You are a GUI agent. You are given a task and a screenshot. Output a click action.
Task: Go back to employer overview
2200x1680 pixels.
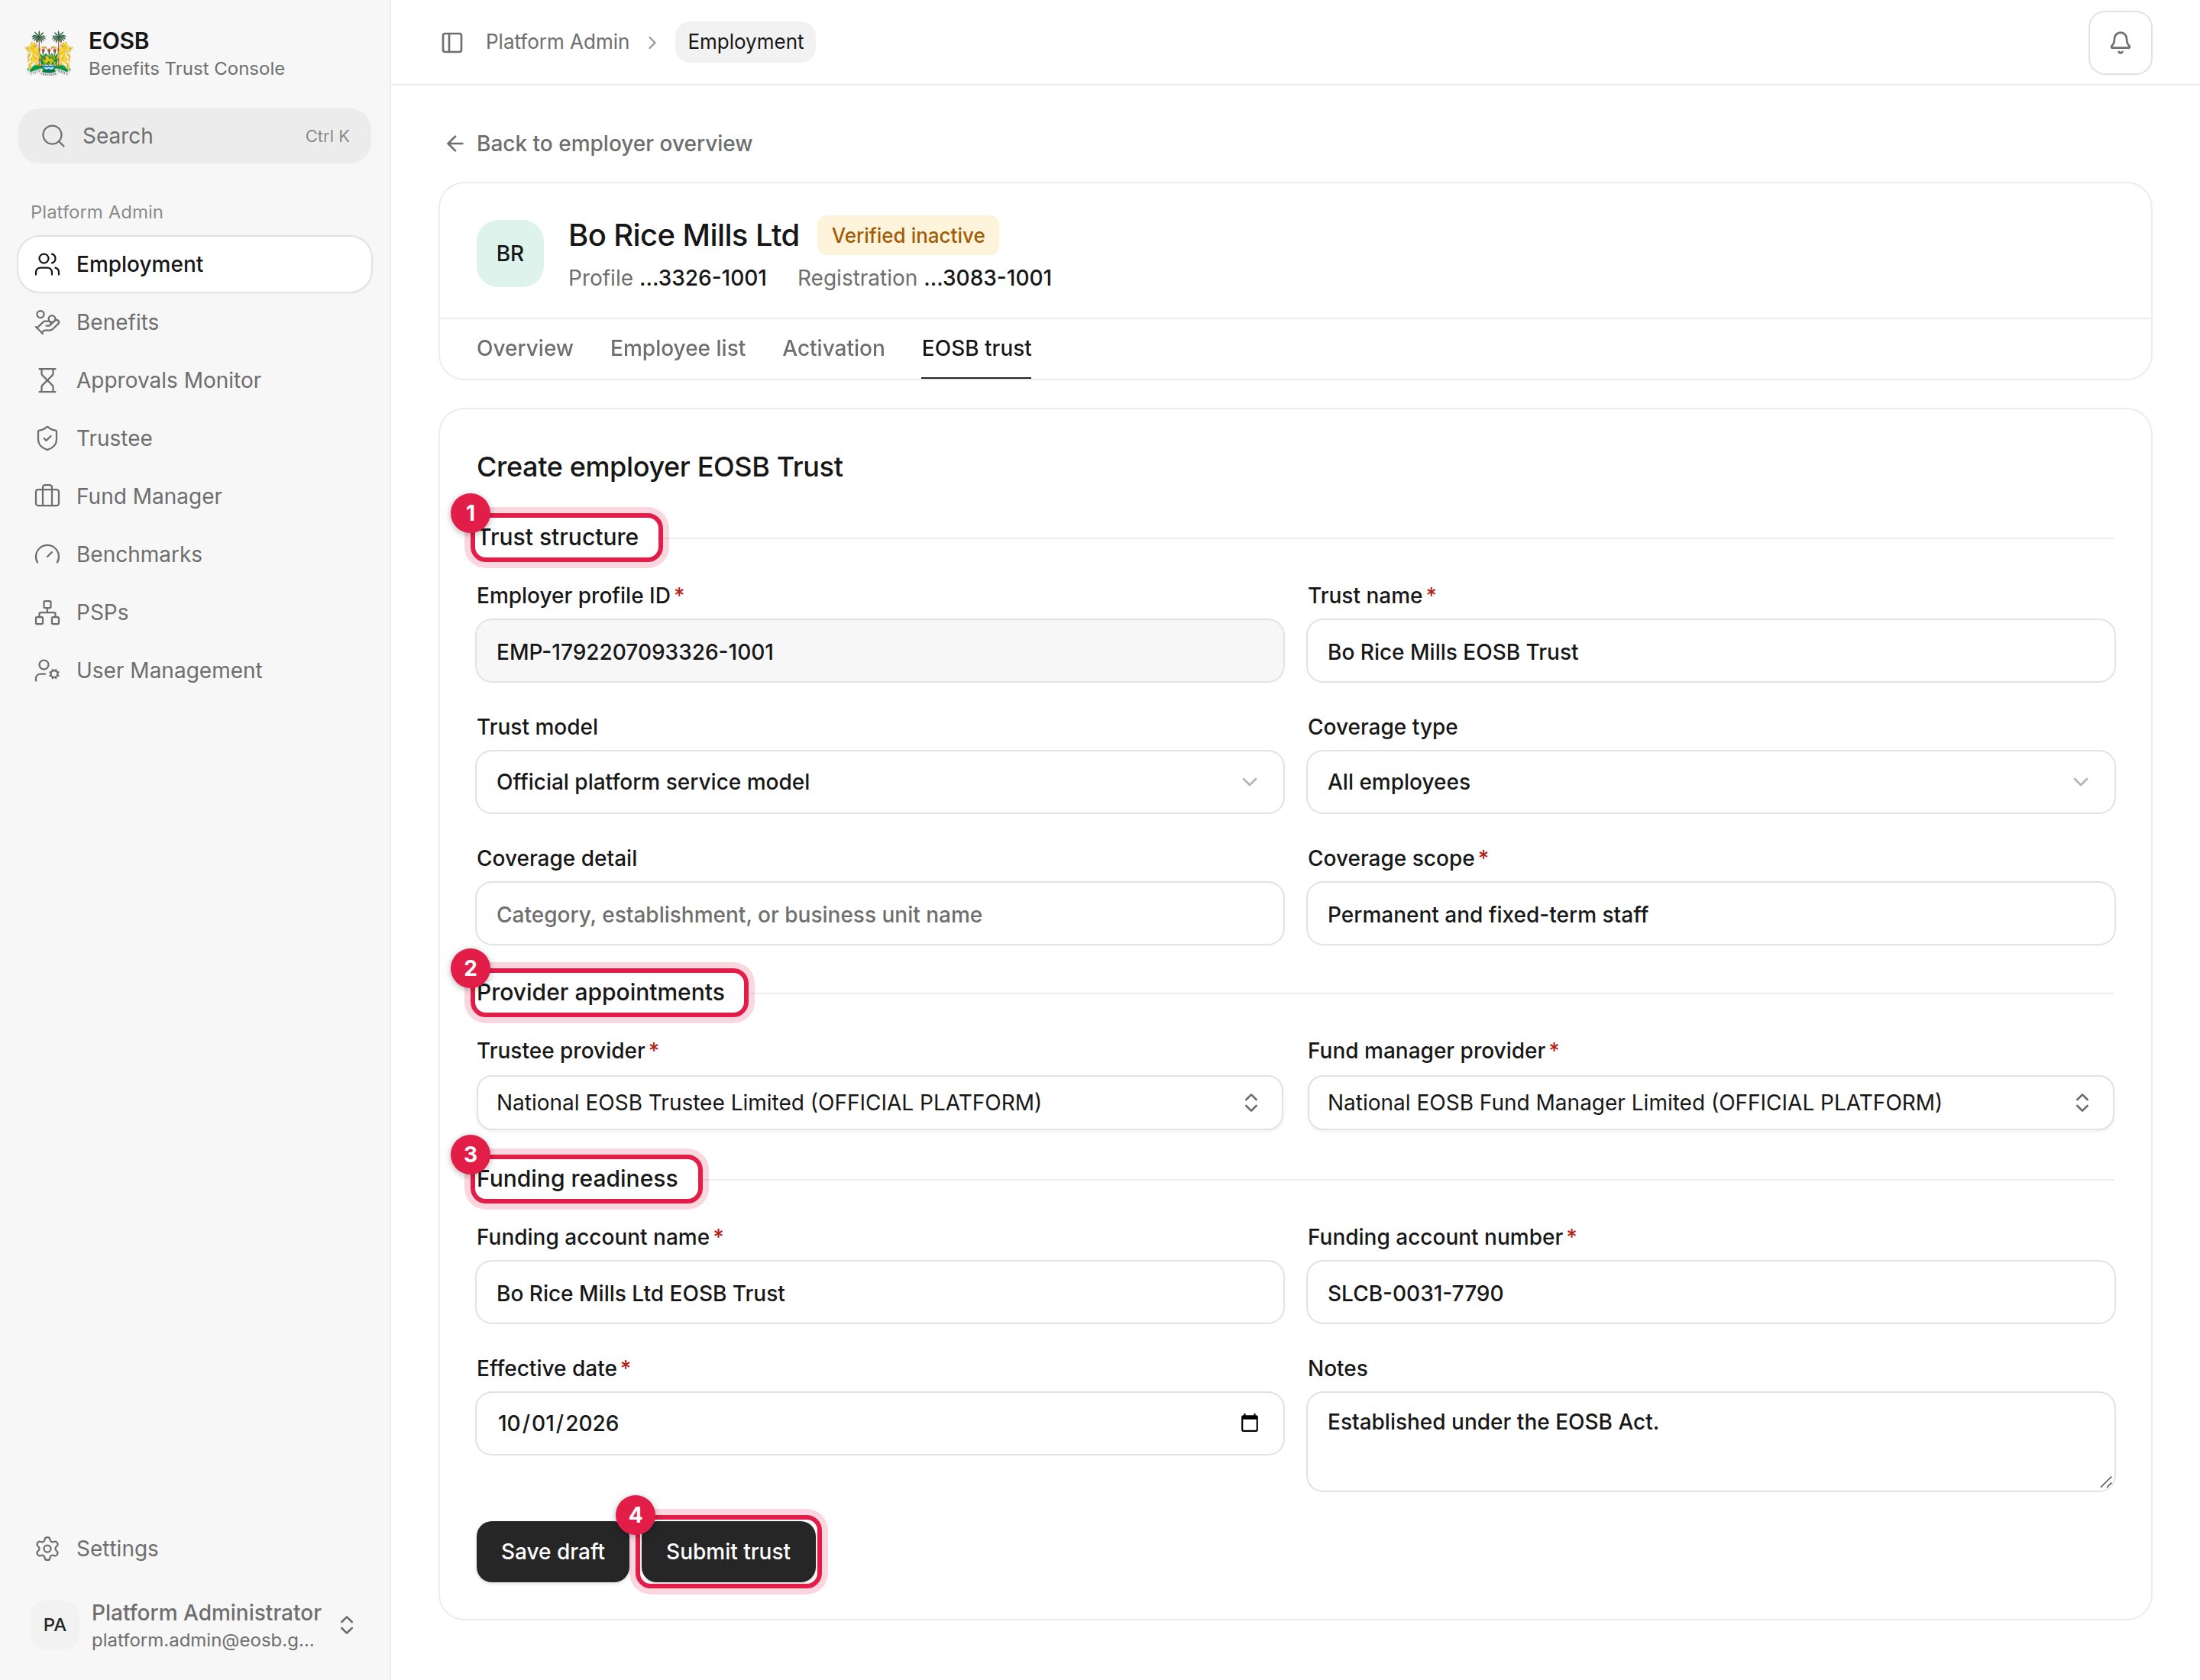tap(598, 144)
